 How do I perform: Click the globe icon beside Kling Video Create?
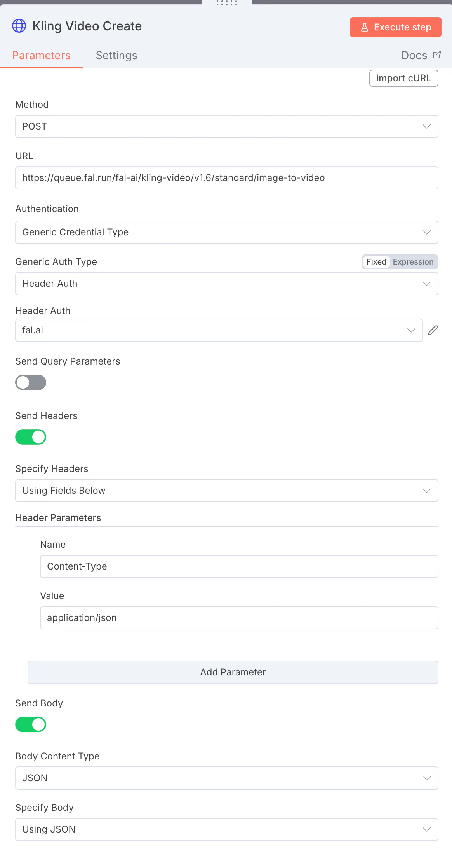tap(19, 26)
